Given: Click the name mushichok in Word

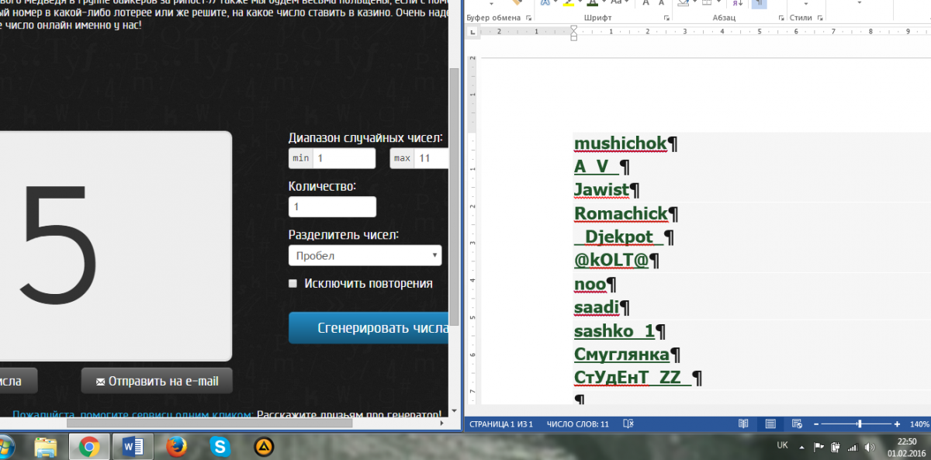Looking at the screenshot, I should click(x=621, y=144).
